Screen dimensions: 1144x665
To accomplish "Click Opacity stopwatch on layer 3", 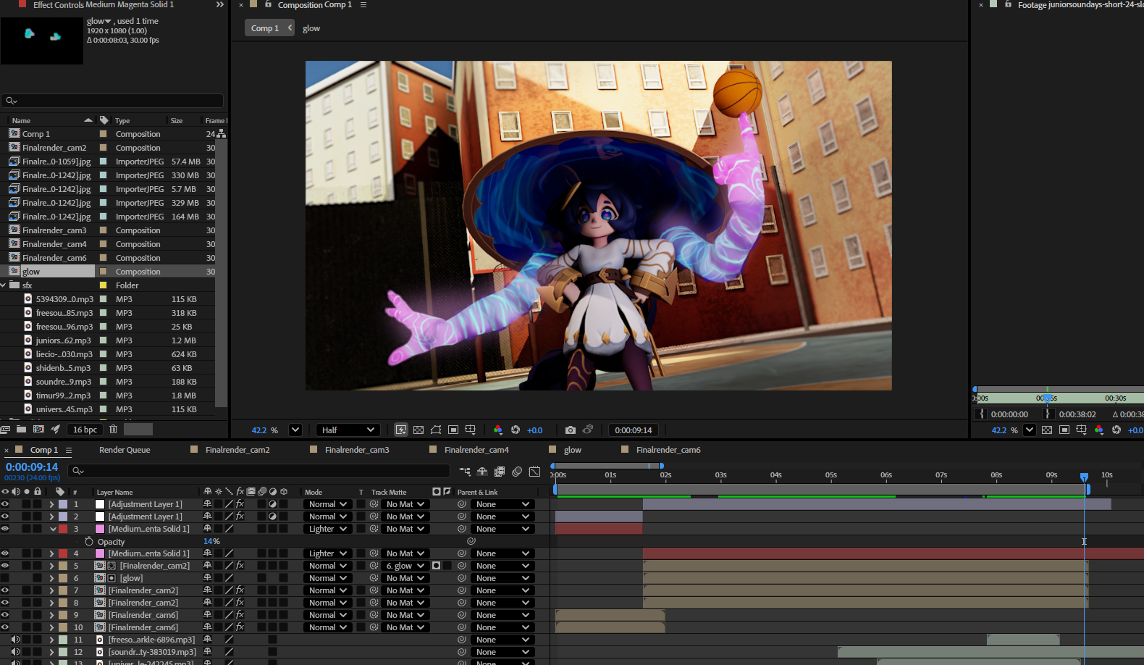I will pos(89,542).
